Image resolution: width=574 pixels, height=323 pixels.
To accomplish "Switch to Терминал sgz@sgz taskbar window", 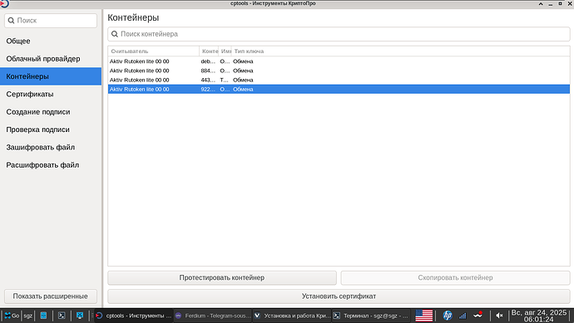I will click(371, 316).
